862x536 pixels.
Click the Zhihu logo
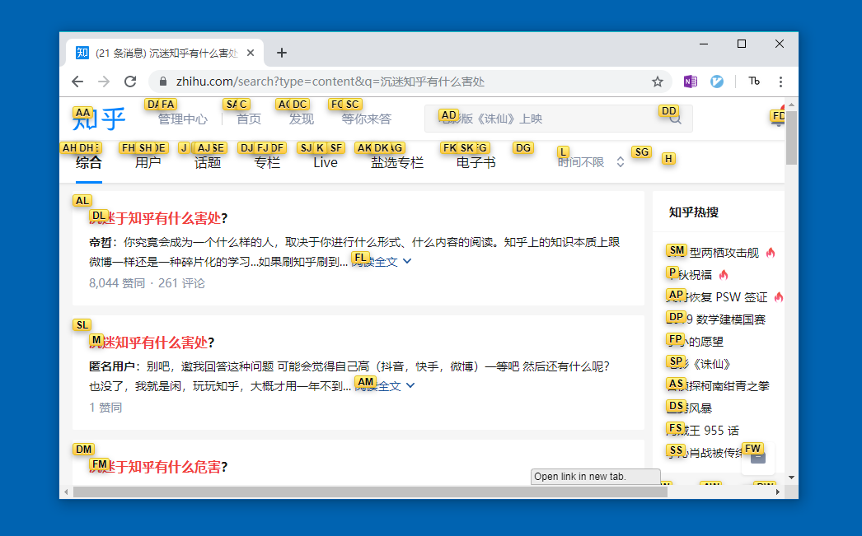tap(99, 119)
